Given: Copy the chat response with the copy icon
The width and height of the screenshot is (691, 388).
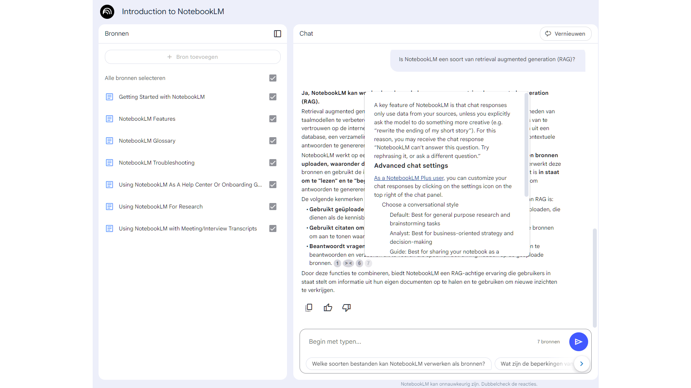Looking at the screenshot, I should pyautogui.click(x=309, y=308).
